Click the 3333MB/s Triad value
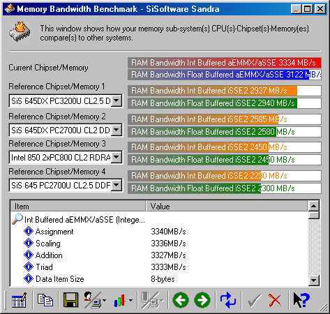The image size is (330, 314). click(x=168, y=267)
